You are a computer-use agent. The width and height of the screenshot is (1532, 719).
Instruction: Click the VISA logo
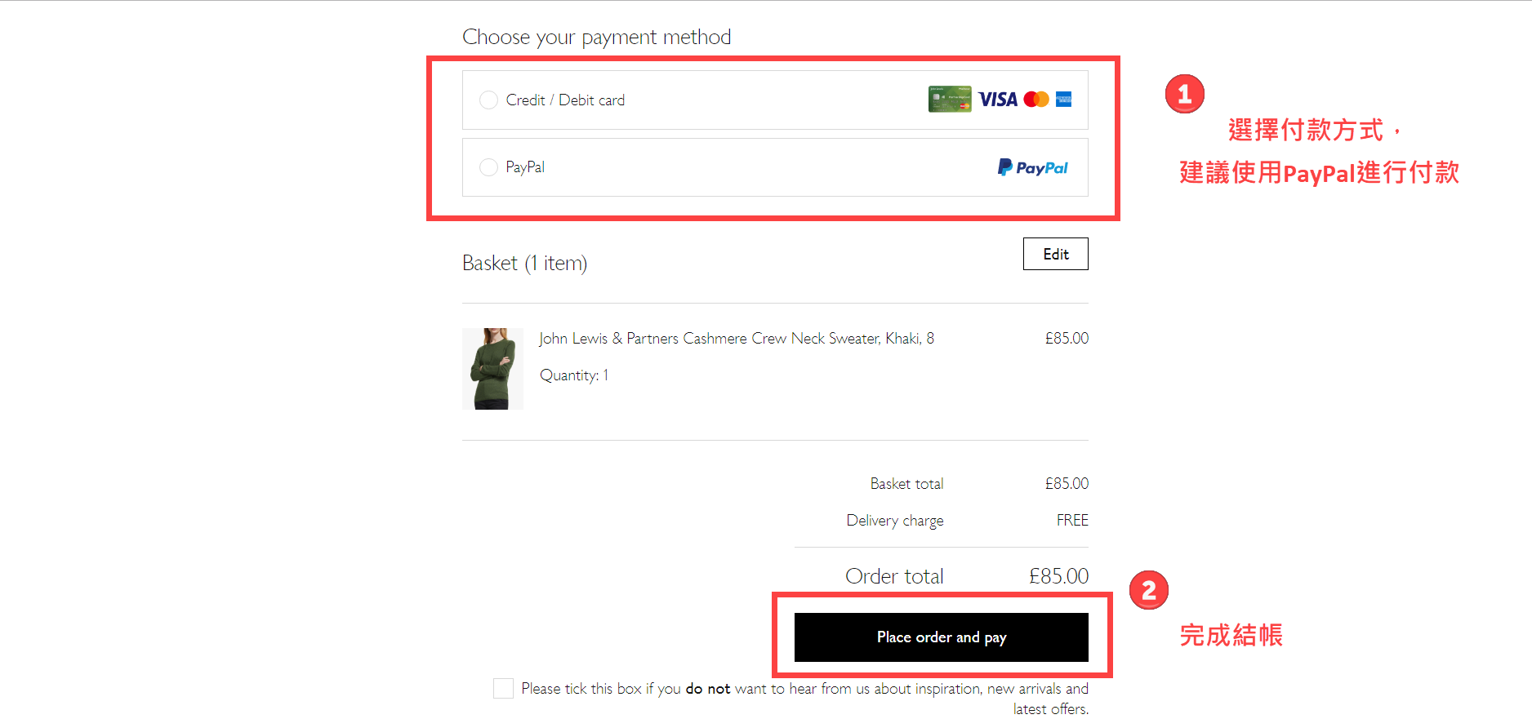click(998, 100)
